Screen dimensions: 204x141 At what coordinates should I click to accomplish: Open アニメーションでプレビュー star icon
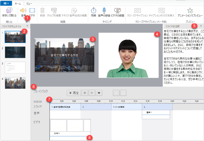[x=190, y=10]
